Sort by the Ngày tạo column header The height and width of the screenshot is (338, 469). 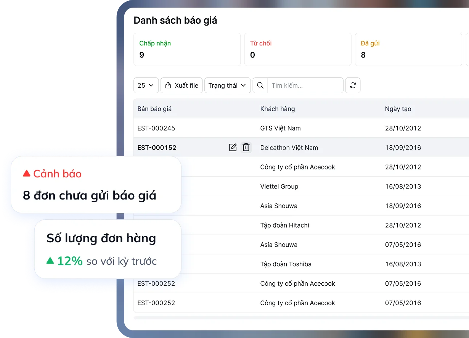(398, 109)
